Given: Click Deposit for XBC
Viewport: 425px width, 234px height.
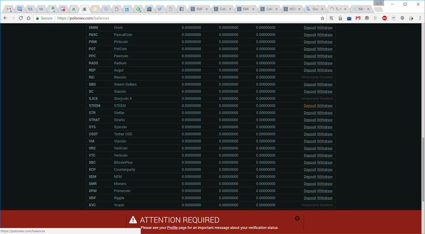Looking at the screenshot, I should click(x=310, y=162).
